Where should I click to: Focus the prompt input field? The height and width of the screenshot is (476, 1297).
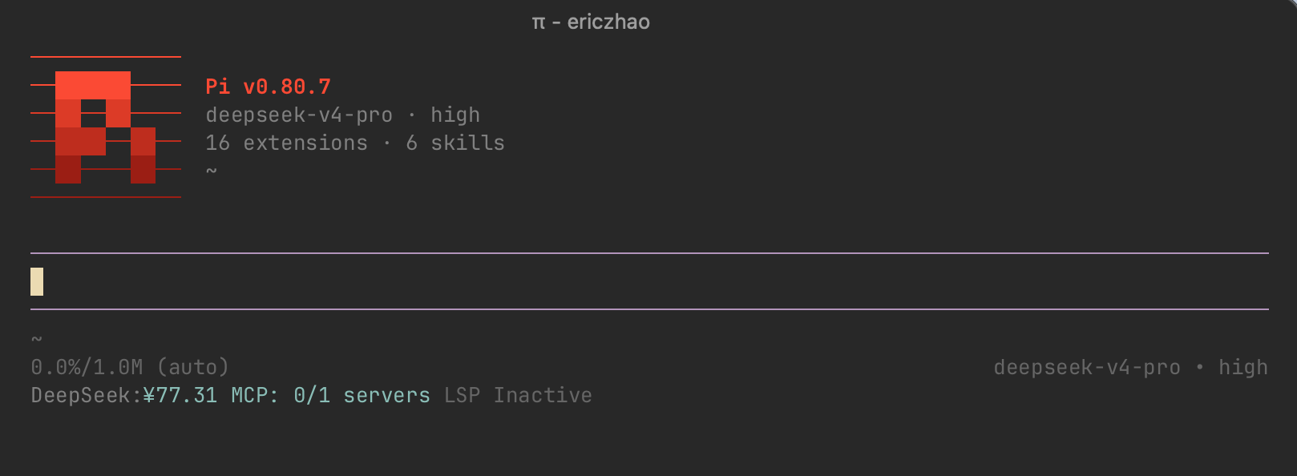coord(649,281)
